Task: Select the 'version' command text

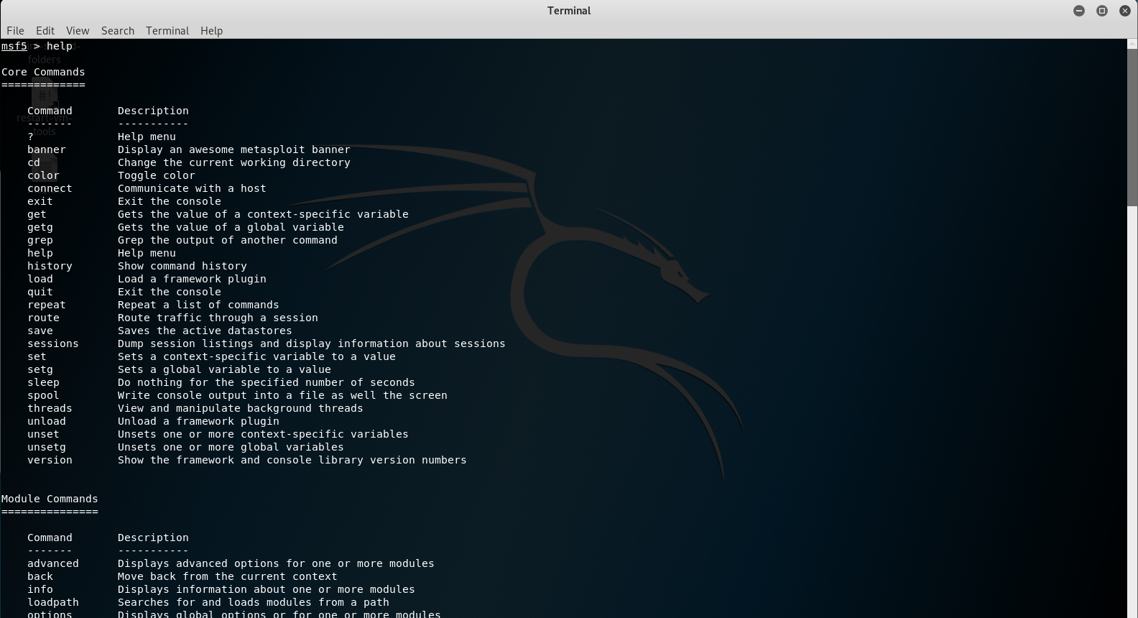Action: click(x=50, y=460)
